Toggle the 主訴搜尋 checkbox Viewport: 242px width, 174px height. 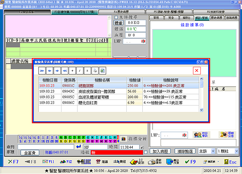point(116,18)
